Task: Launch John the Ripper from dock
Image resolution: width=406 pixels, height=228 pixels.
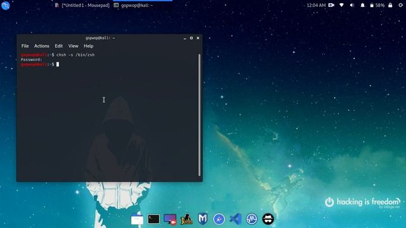Action: coord(187,219)
